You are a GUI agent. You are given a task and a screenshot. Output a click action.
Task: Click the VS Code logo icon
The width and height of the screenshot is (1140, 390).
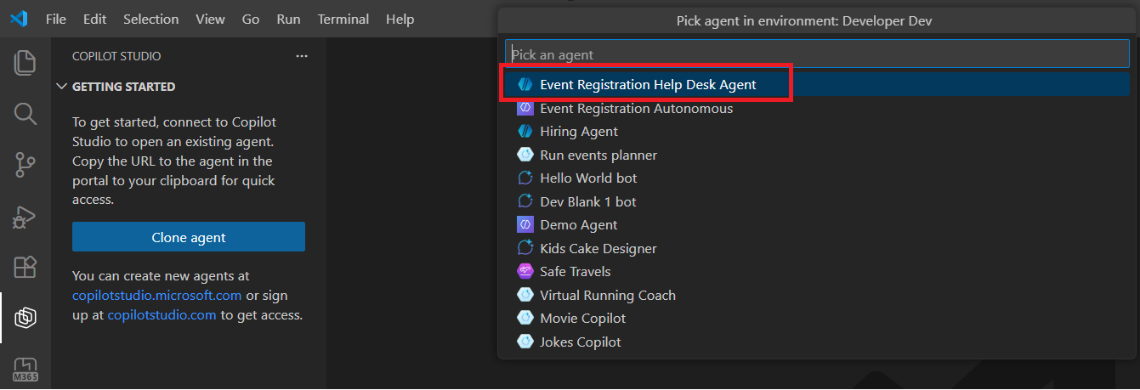[19, 19]
